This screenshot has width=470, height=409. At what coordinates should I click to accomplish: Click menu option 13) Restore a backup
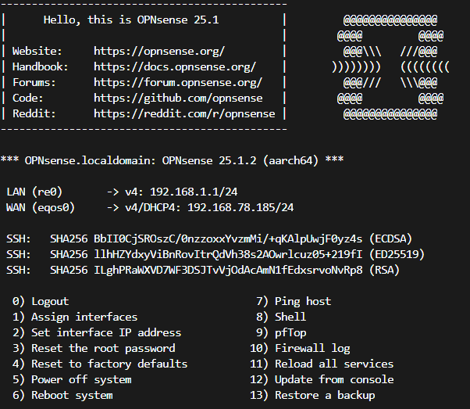coord(312,395)
